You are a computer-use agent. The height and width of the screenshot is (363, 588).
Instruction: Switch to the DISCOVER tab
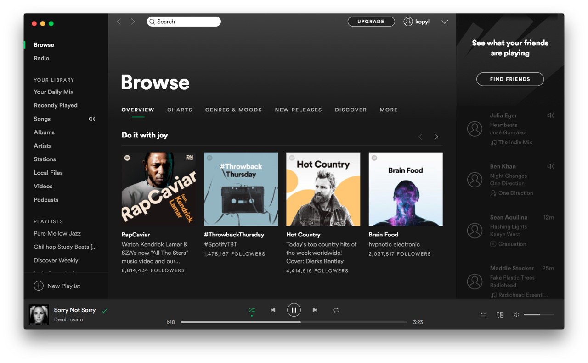tap(351, 110)
